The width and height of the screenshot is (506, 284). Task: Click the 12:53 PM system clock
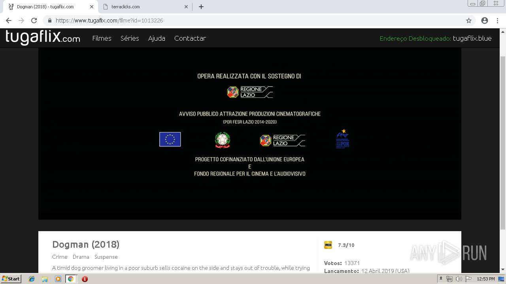pyautogui.click(x=486, y=279)
